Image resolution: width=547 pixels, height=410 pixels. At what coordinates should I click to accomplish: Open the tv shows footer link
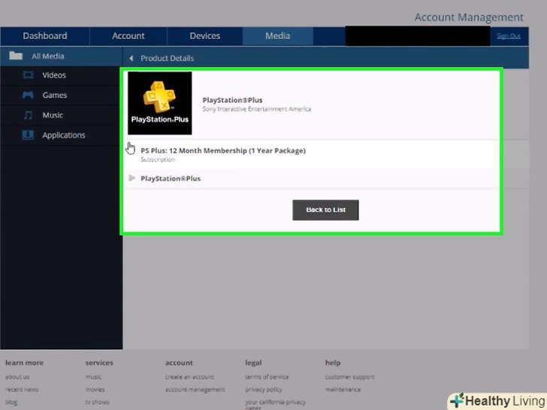coord(97,402)
